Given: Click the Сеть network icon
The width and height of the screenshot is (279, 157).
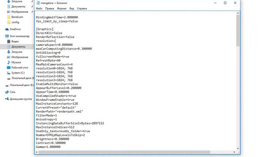Looking at the screenshot, I should tap(7, 92).
